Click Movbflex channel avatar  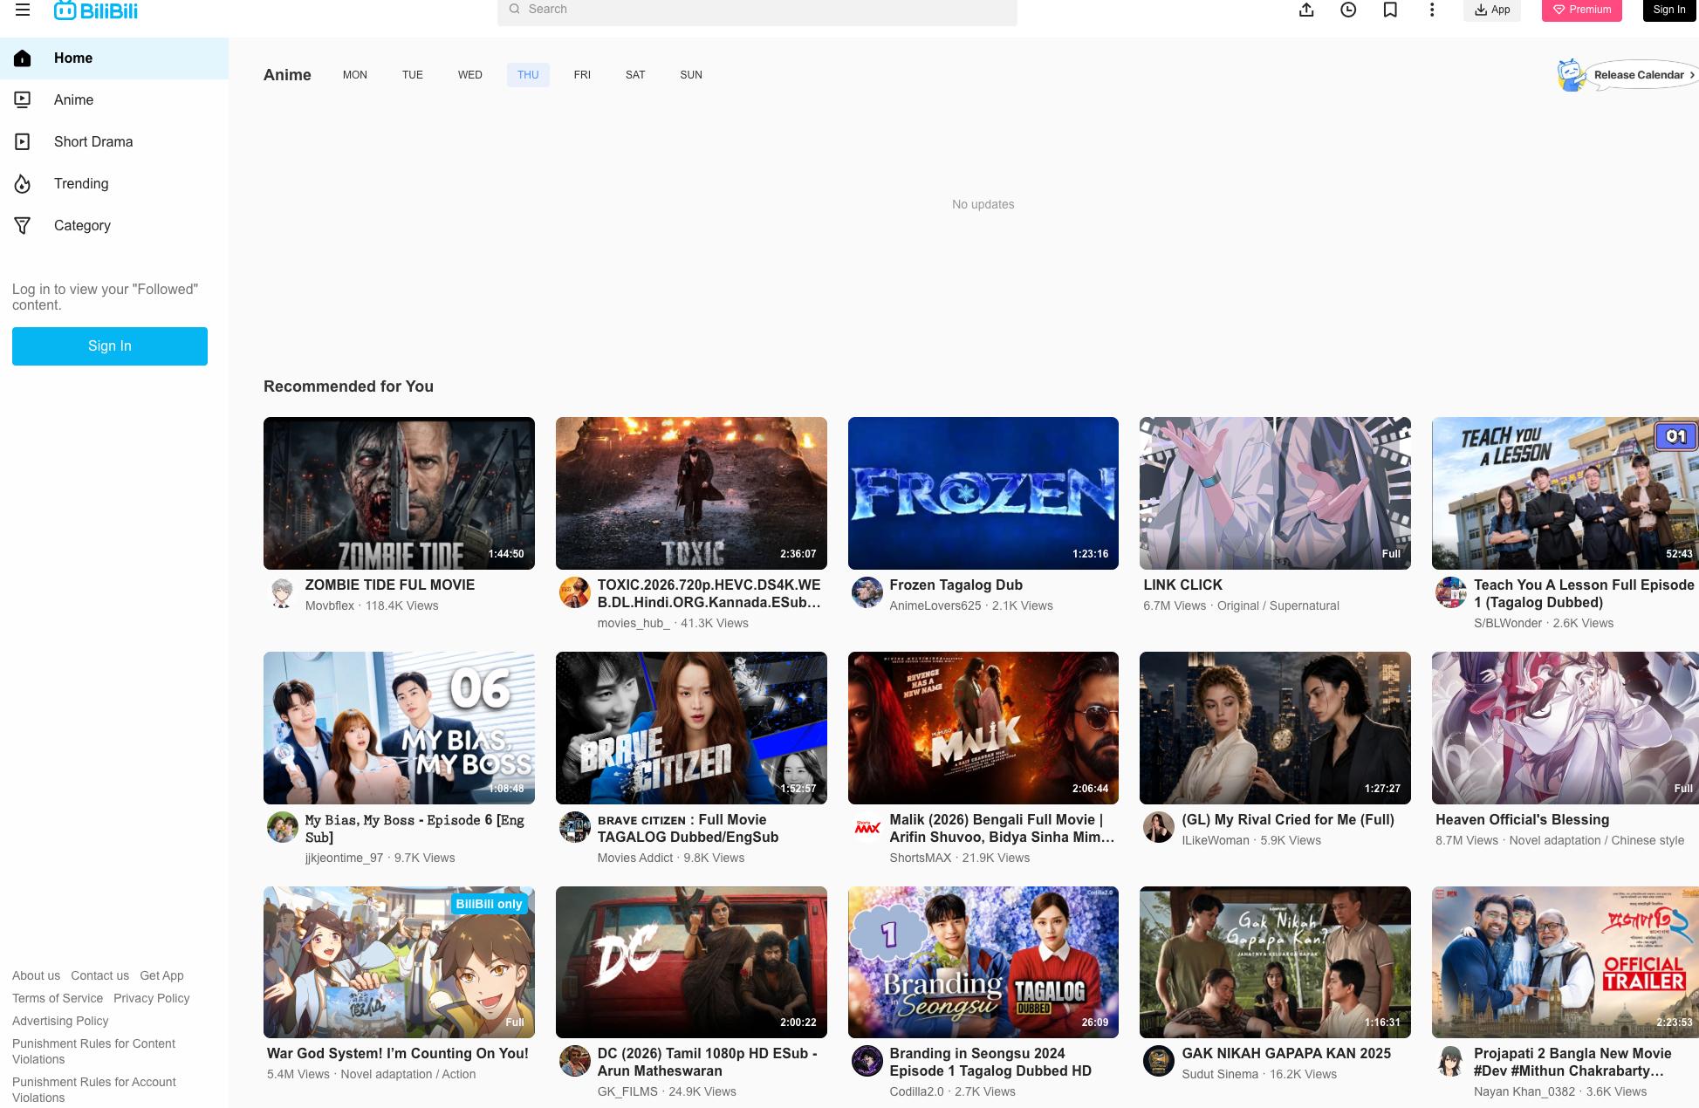282,593
